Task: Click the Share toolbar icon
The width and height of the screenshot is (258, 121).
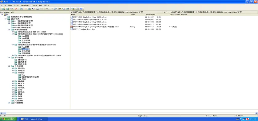Action: (x=38, y=9)
